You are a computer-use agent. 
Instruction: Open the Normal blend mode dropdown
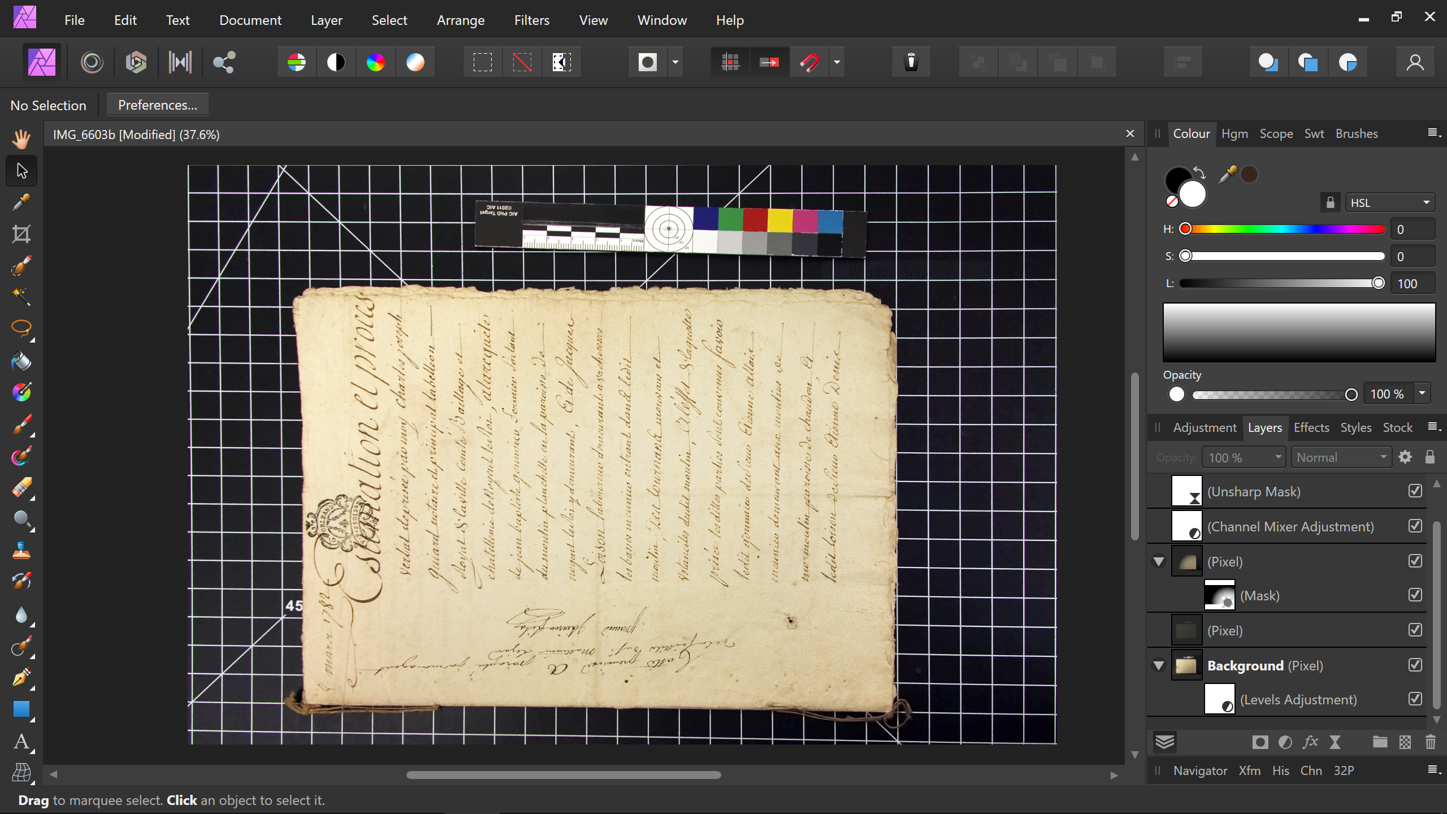tap(1341, 457)
